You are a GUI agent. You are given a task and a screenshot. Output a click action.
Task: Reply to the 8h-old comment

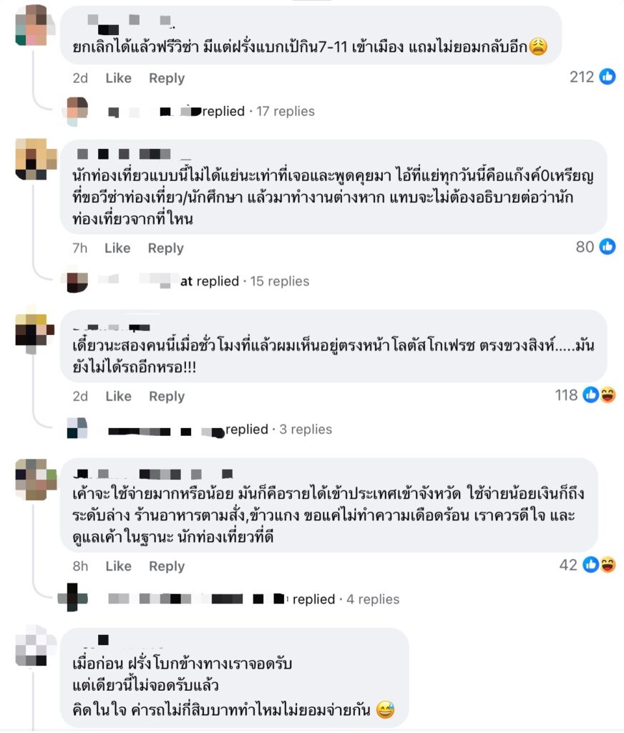(167, 566)
